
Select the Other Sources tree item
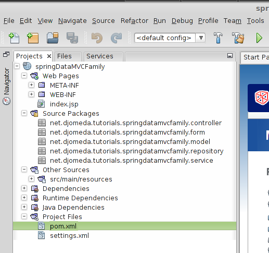[x=66, y=170]
